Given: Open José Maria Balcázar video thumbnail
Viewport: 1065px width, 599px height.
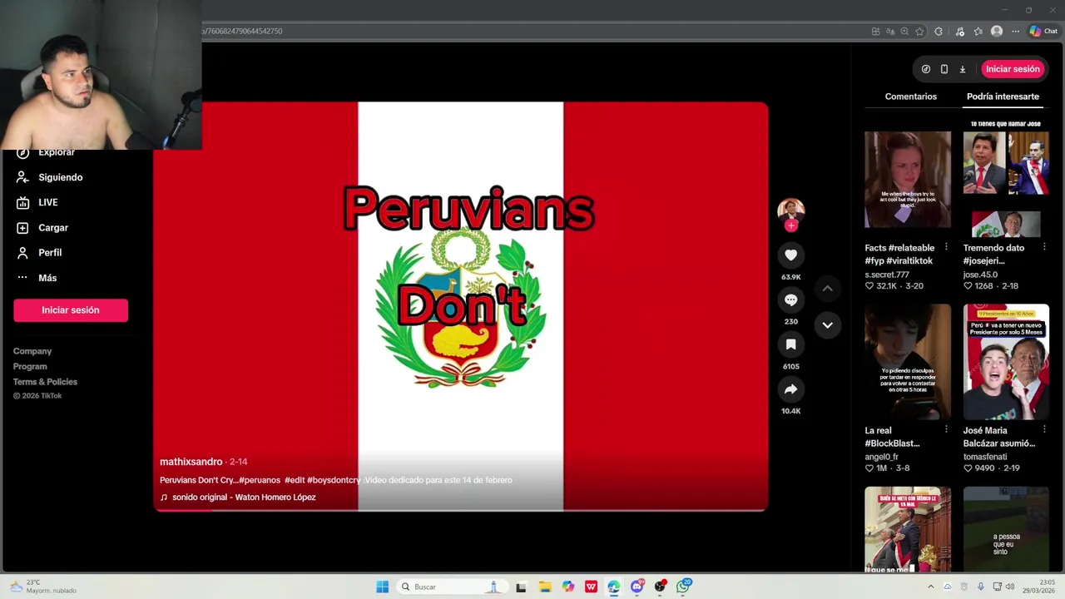Looking at the screenshot, I should click(x=1006, y=362).
